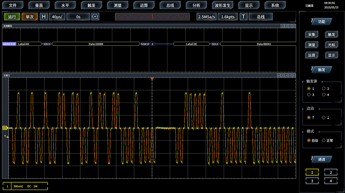The height and width of the screenshot is (193, 345).
Task: Set trigger mode to 正常 (Normal)
Action: point(324,140)
